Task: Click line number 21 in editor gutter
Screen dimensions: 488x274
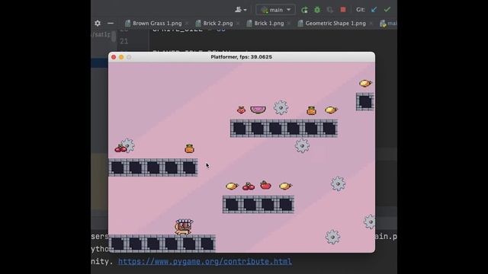Action: tap(124, 41)
